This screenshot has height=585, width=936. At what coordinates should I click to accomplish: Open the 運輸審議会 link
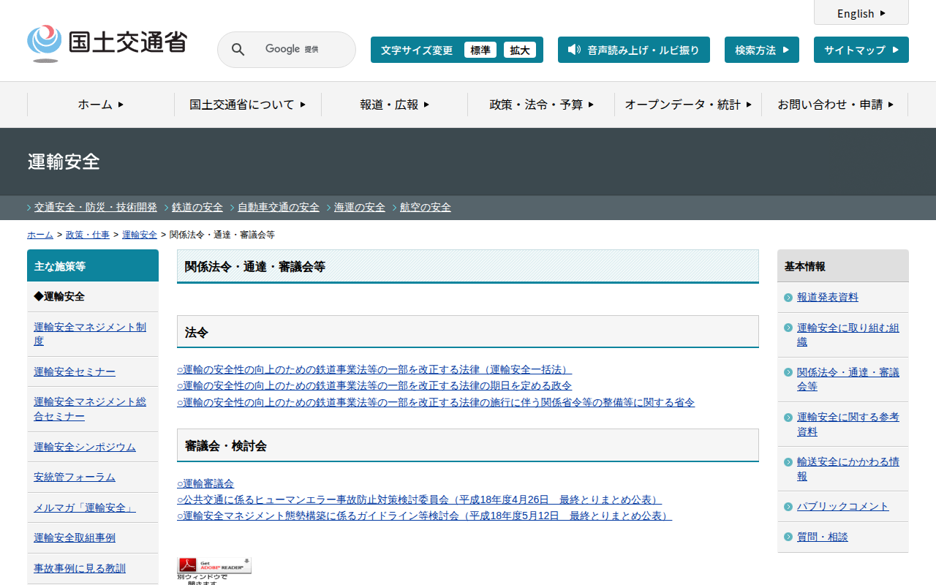tap(205, 483)
